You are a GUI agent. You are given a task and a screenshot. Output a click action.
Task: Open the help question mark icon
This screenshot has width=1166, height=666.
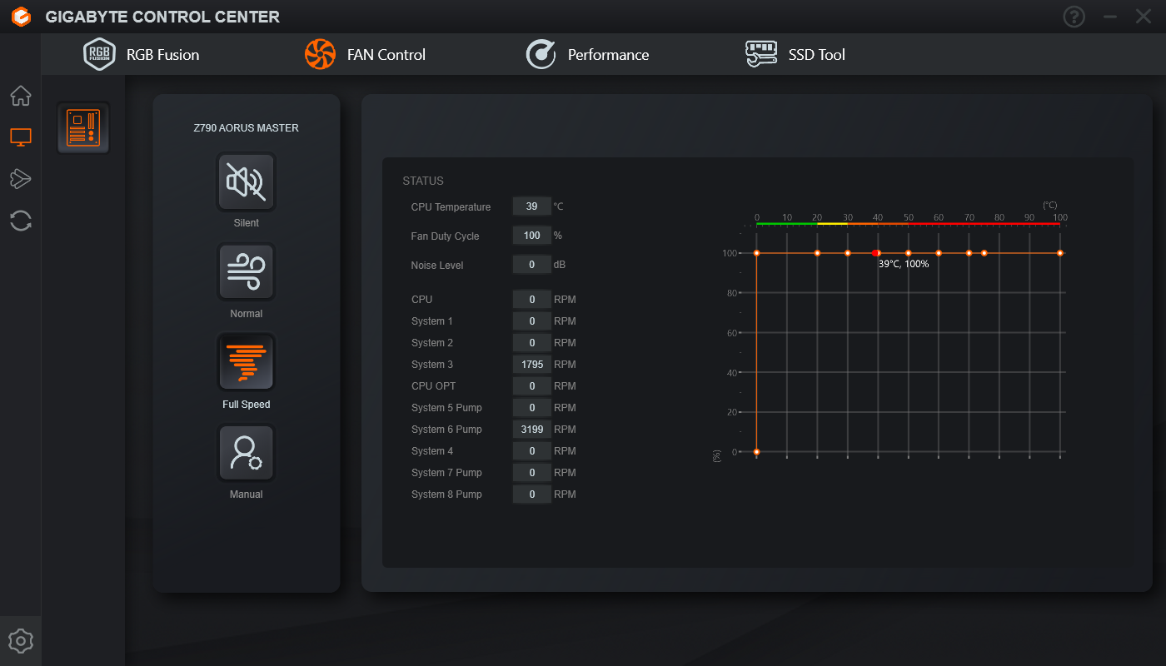coord(1074,17)
